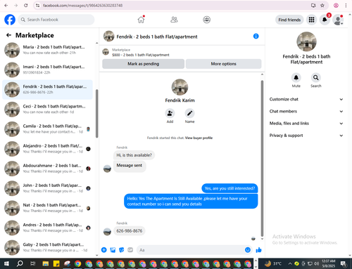
Task: Open the emoji picker in message box
Action: click(x=248, y=250)
